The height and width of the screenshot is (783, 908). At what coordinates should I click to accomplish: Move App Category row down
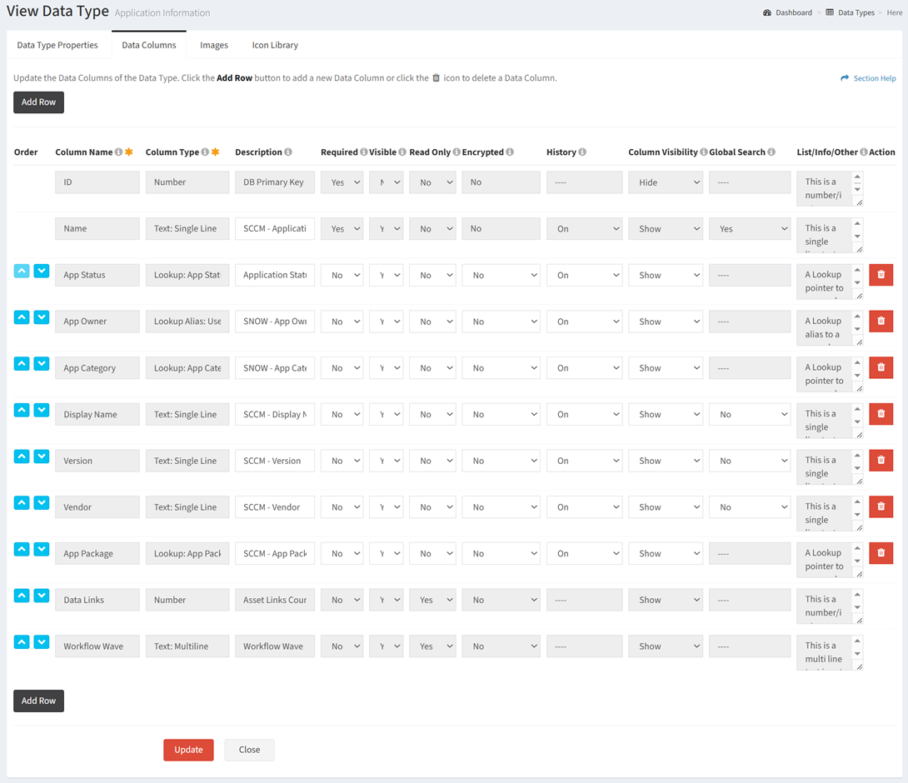click(41, 364)
